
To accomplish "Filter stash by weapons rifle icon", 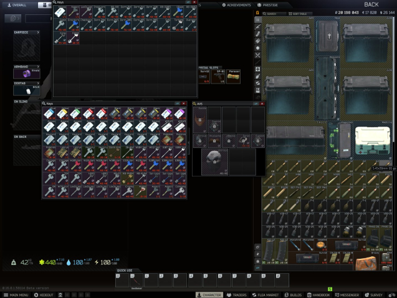I will click(x=258, y=27).
